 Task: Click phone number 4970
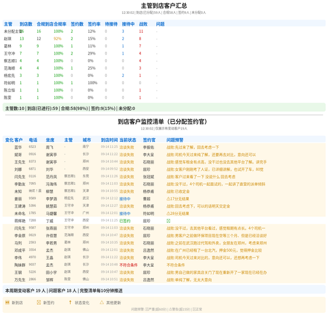(x=32, y=257)
